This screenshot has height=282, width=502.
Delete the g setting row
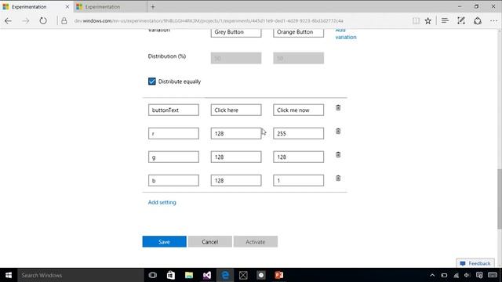click(338, 155)
